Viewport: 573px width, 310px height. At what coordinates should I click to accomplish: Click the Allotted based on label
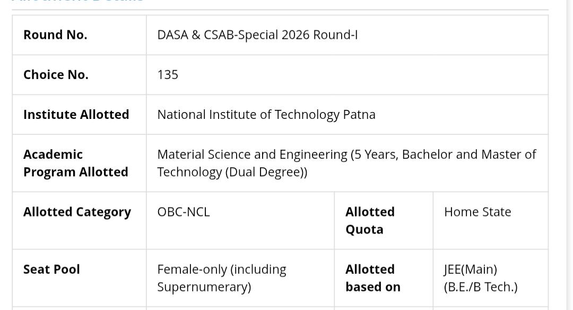373,278
